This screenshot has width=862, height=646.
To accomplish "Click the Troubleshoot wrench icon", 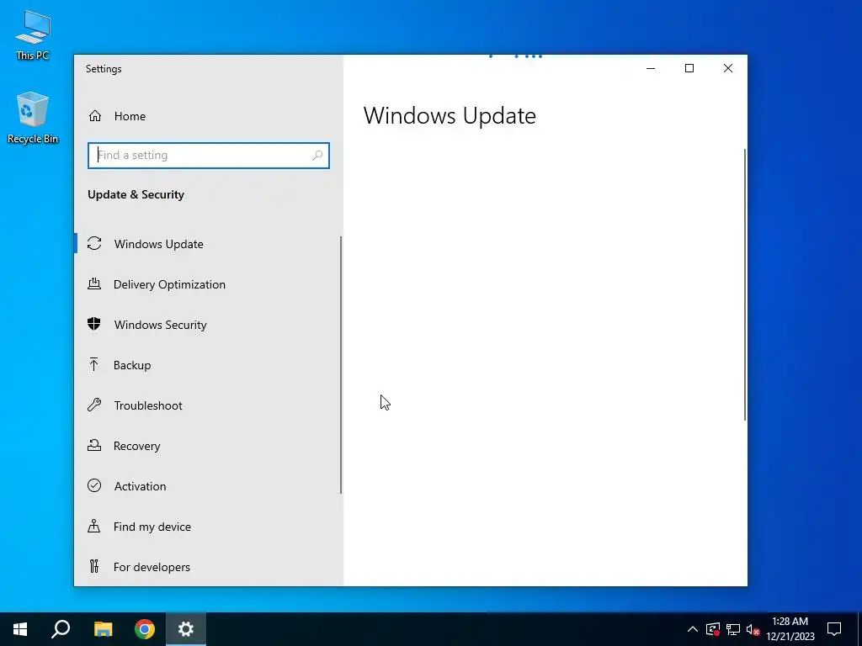I will [94, 405].
